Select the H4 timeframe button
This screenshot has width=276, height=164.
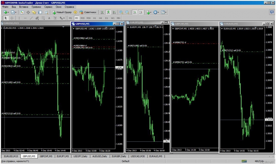coord(100,18)
